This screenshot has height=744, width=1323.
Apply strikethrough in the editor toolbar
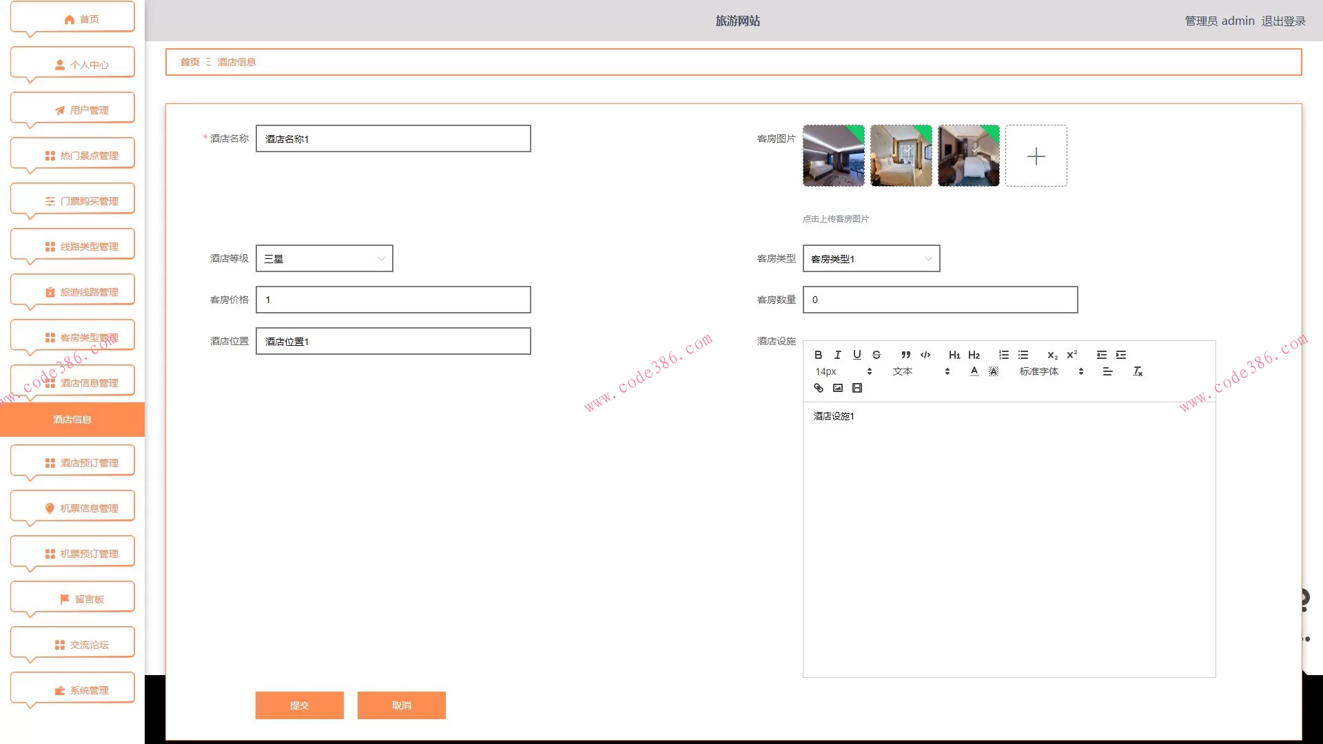click(x=876, y=355)
